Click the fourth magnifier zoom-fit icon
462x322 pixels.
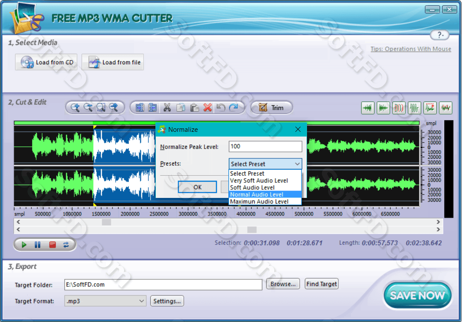[114, 107]
